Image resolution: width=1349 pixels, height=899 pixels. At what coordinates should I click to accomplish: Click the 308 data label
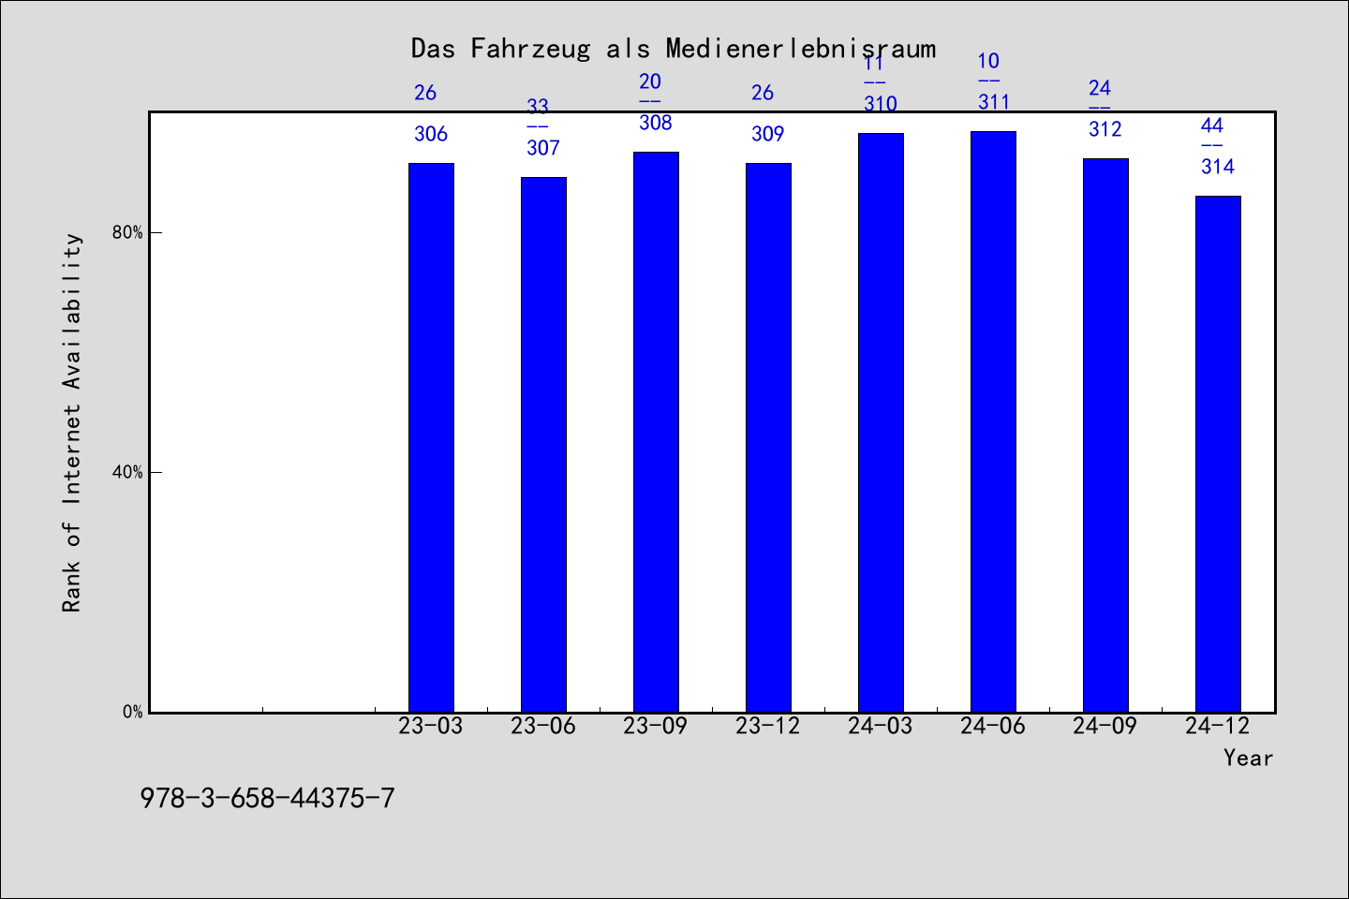(656, 123)
